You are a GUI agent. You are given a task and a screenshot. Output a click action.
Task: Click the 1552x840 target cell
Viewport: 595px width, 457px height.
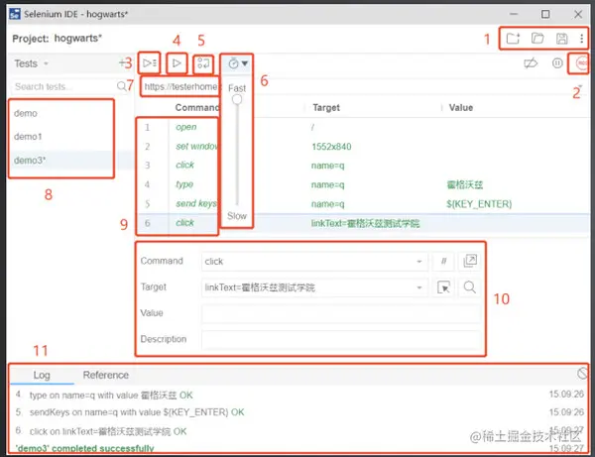coord(331,147)
